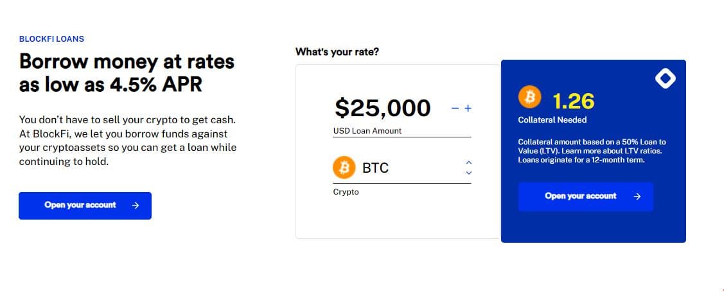724x296 pixels.
Task: Click the arrow icon in left account button
Action: coord(136,205)
